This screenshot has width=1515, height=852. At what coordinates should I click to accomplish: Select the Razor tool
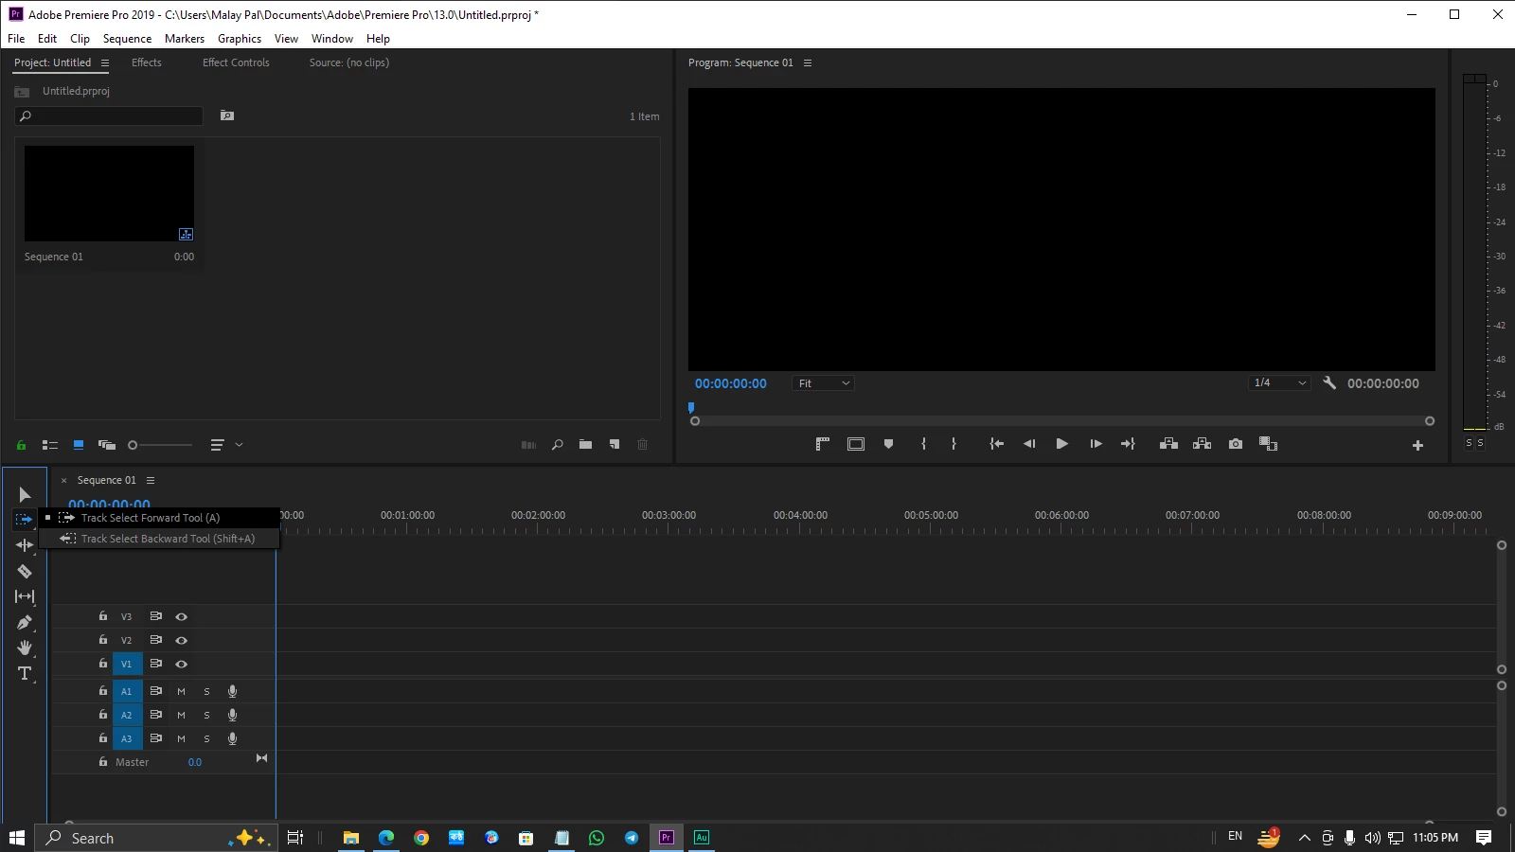click(25, 571)
